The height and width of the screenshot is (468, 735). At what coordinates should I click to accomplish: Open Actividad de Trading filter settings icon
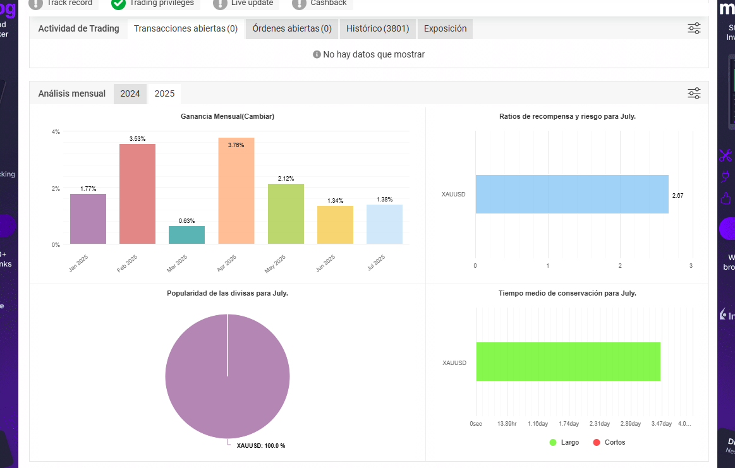pyautogui.click(x=694, y=28)
